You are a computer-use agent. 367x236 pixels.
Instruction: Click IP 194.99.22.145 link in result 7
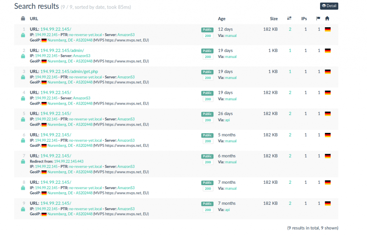point(46,167)
